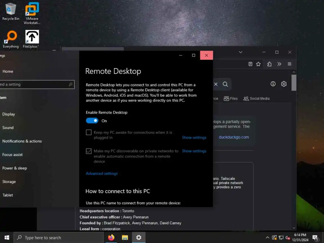The image size is (324, 243).
Task: Open File Explorer from the taskbar
Action: pos(125,237)
